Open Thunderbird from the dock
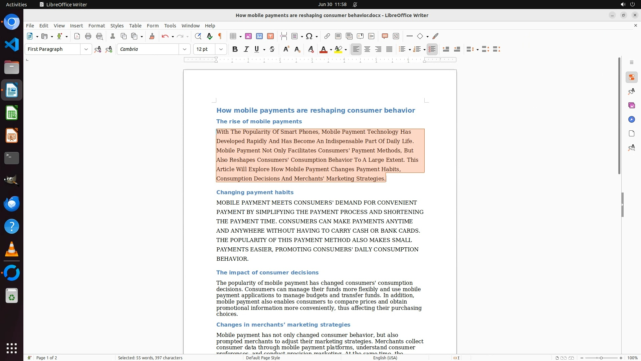 point(12,204)
